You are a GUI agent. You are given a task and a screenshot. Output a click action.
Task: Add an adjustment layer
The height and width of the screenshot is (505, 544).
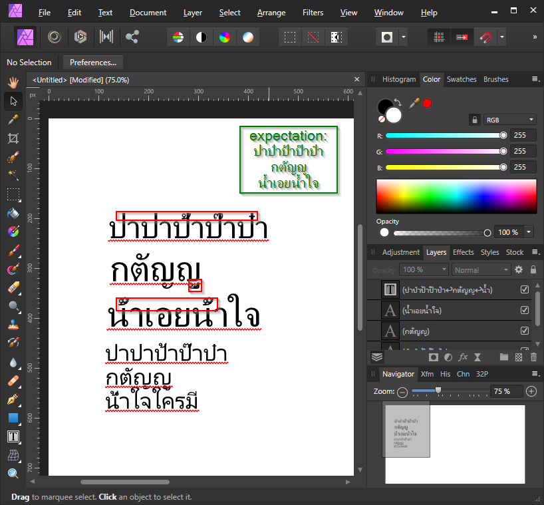(x=448, y=357)
